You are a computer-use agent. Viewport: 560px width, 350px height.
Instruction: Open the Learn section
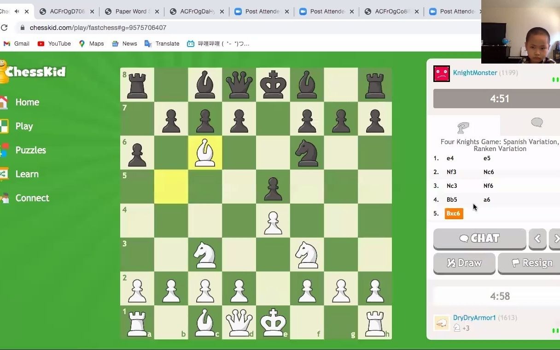pos(27,174)
